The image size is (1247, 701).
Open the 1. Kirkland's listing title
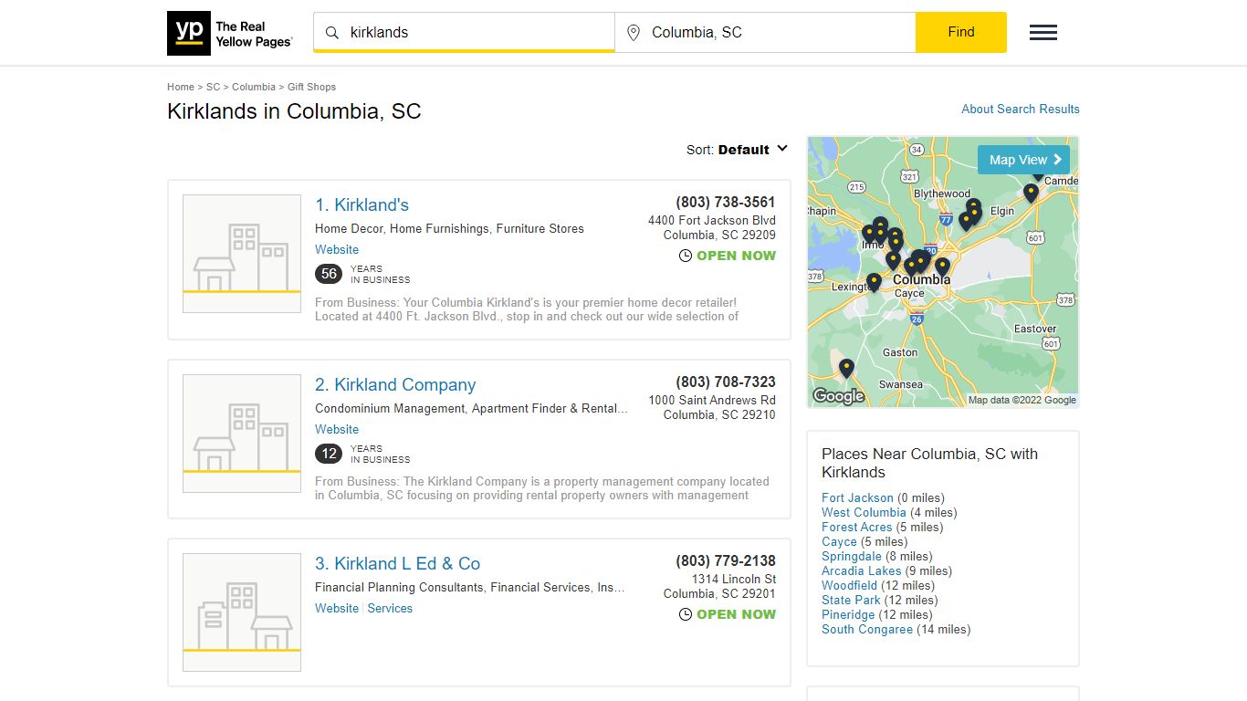point(362,204)
